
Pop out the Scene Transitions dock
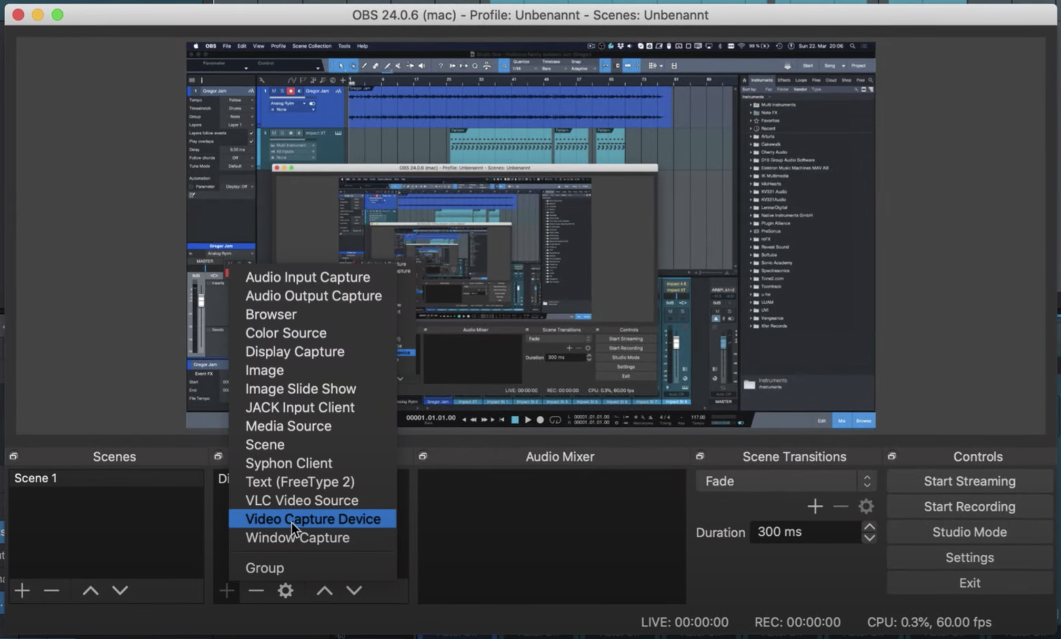[699, 456]
